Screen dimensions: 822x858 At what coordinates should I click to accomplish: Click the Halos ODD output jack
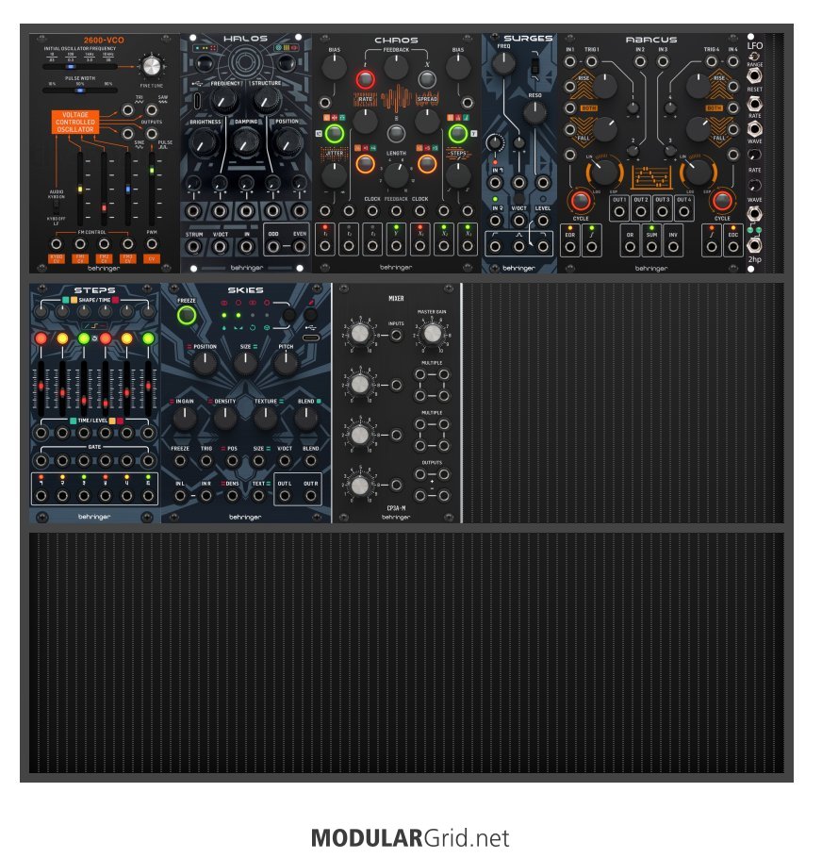click(x=273, y=247)
